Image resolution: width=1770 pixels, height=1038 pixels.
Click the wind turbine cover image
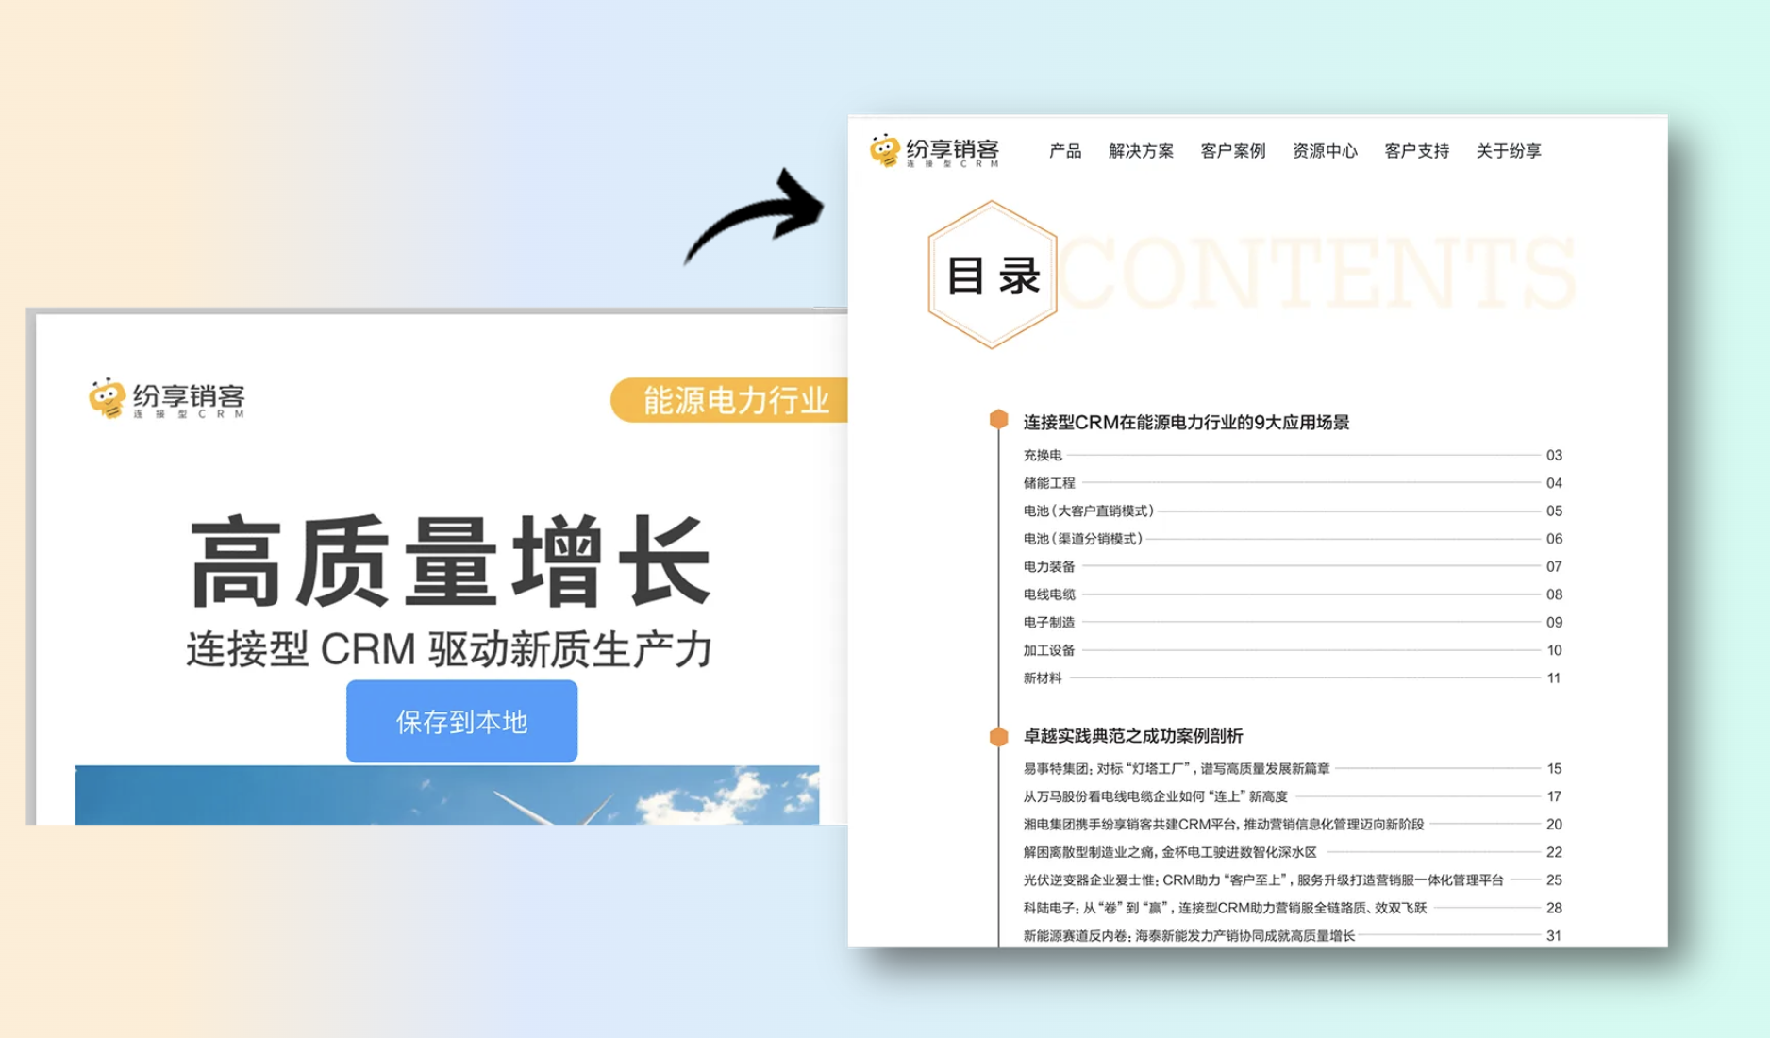(x=447, y=795)
